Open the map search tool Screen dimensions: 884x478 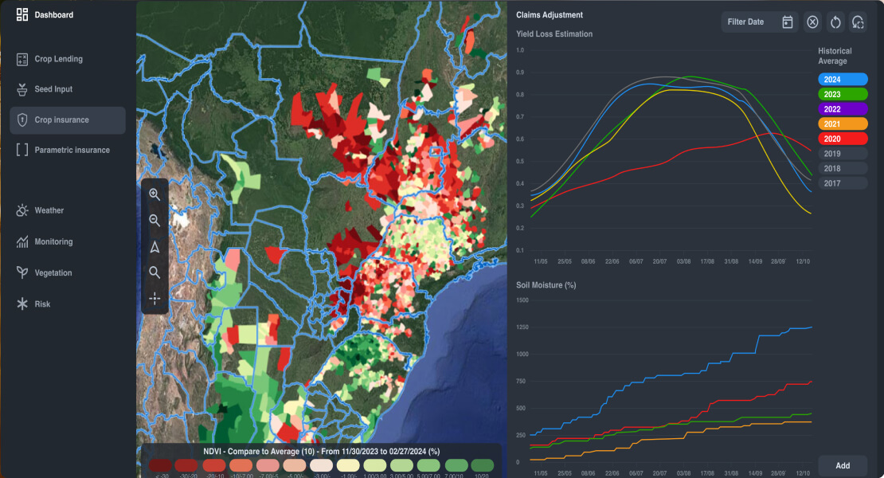(x=155, y=272)
